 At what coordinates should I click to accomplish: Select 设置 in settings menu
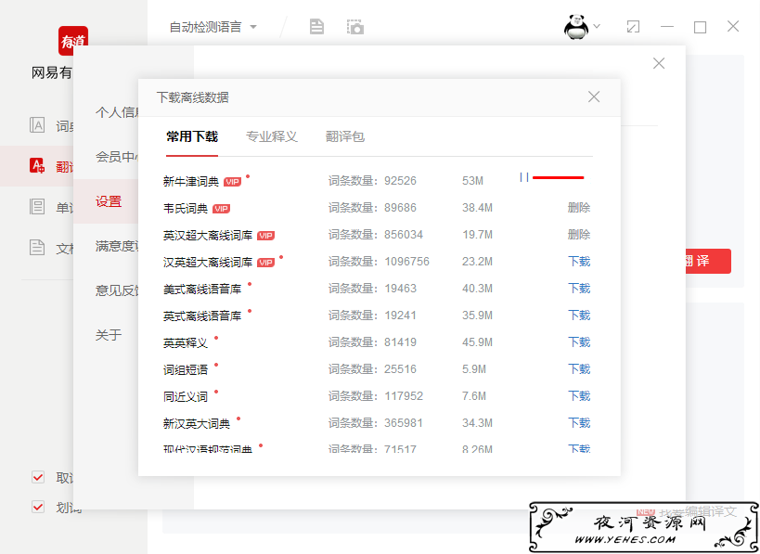(109, 201)
